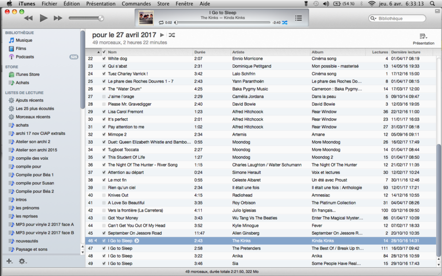
Task: Shuffle the playlist via header shuffle icon
Action: point(172,35)
